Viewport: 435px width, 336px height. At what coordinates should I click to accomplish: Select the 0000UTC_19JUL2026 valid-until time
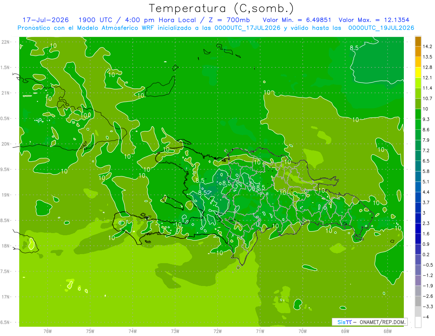click(381, 28)
